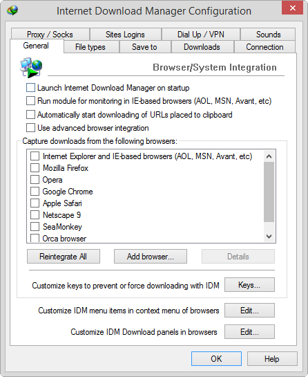Edit IDM context menu items
Screen dimensions: 308x377
point(249,311)
